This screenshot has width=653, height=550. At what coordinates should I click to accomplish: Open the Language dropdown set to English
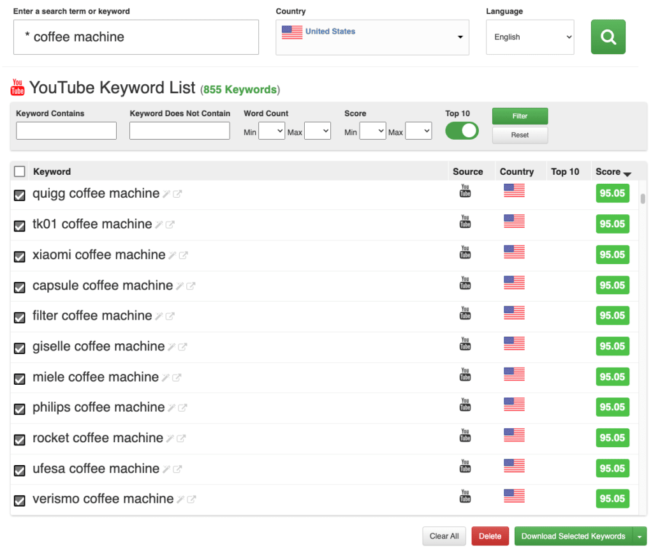(530, 37)
